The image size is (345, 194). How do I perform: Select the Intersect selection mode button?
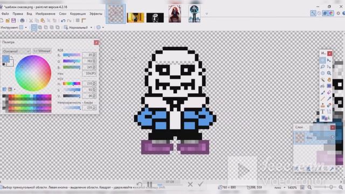52,27
